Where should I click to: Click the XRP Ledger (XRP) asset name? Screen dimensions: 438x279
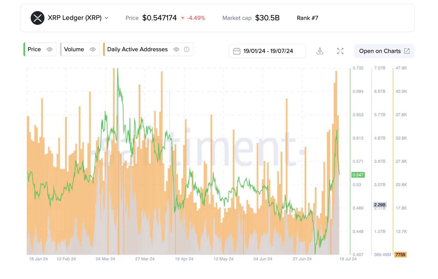point(75,18)
